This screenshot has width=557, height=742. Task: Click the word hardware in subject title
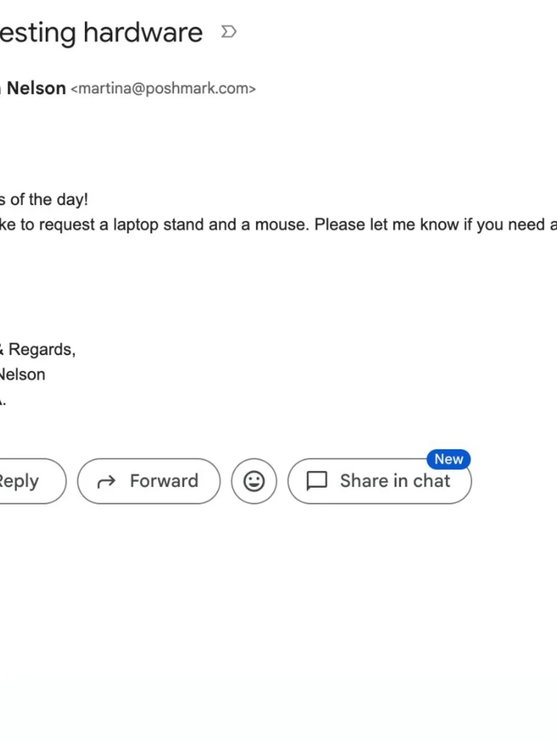click(143, 32)
